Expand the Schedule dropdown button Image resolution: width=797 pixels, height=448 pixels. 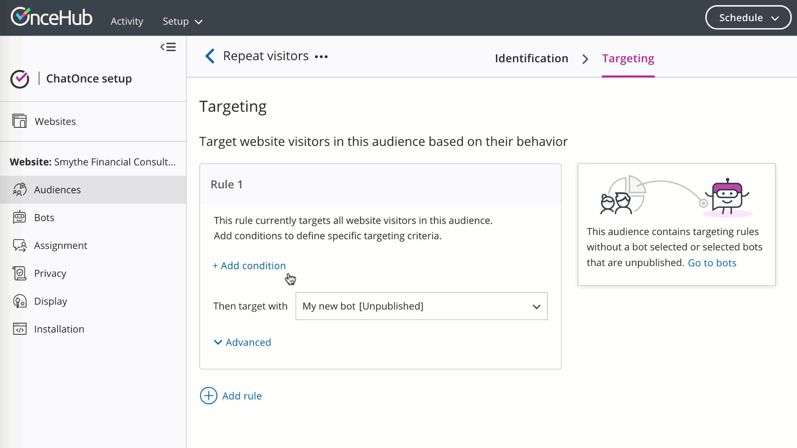click(748, 18)
